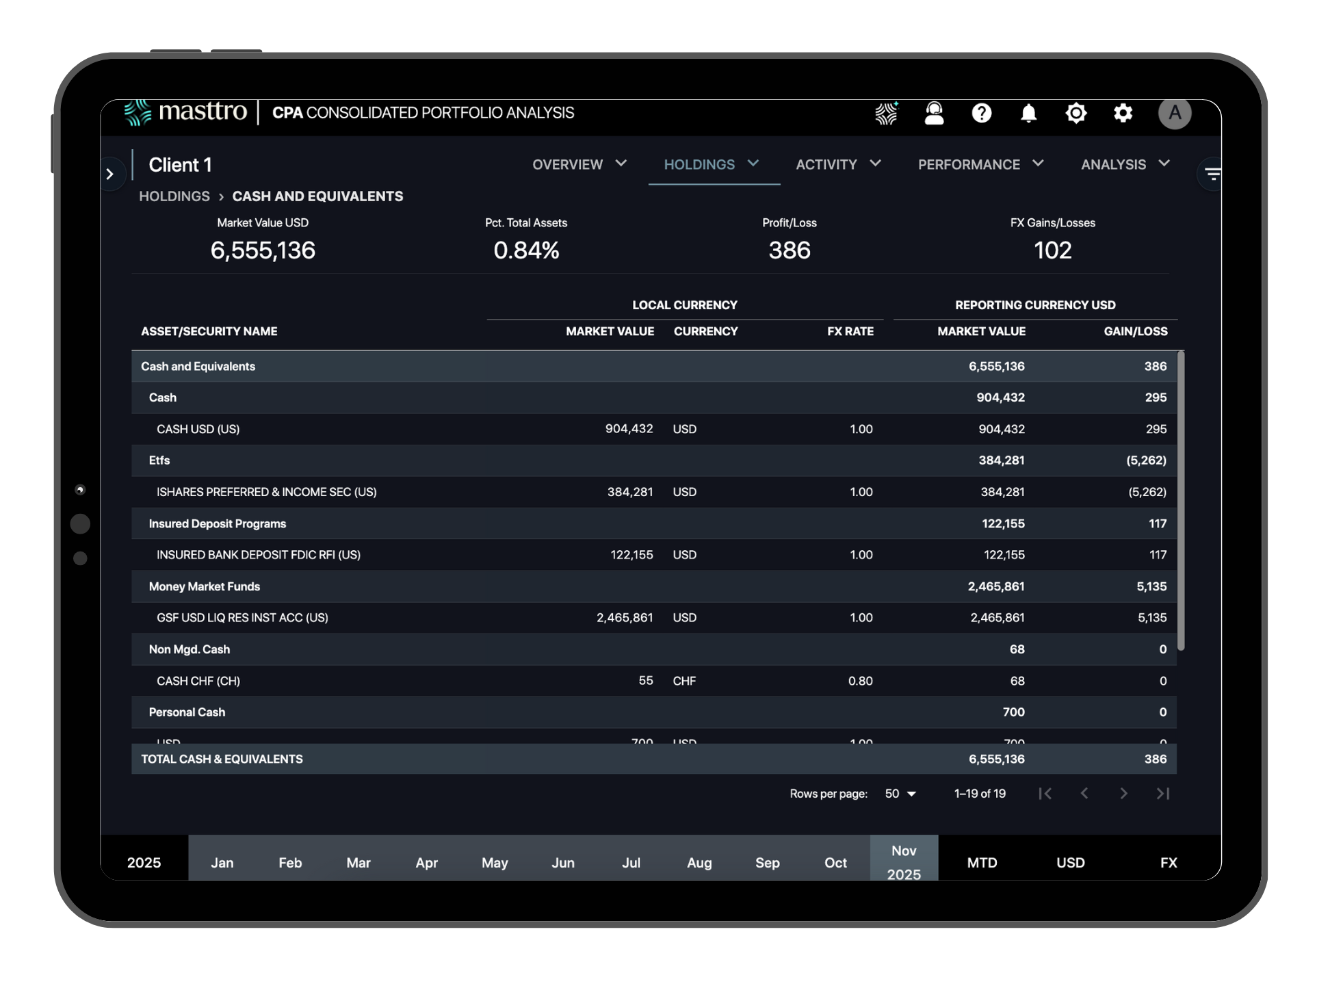Toggle the USD currency option
The image size is (1317, 1001).
click(1070, 863)
